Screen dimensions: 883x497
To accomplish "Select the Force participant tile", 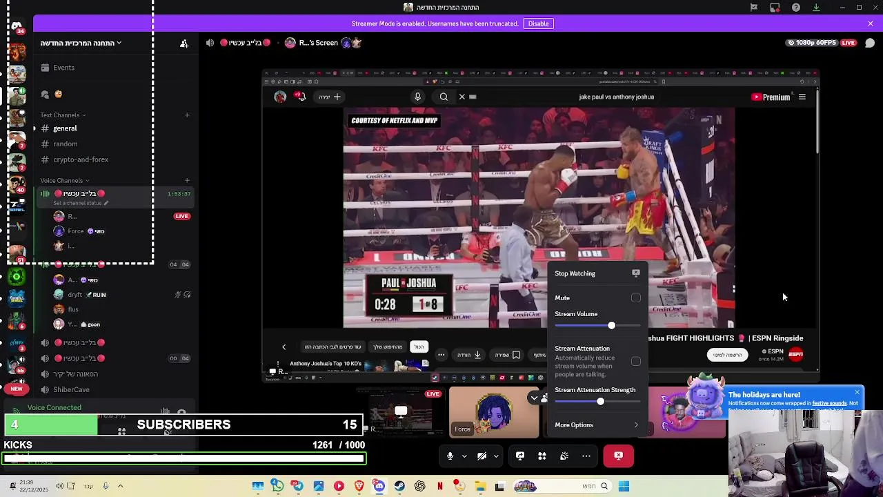I will pos(494,412).
